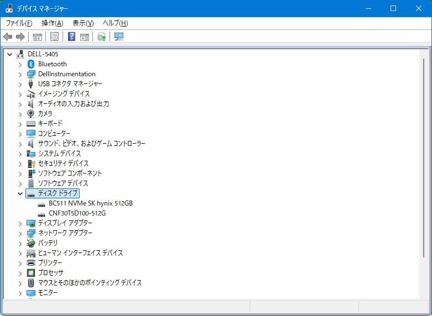Collapse the ディスク ドライブ category
The height and width of the screenshot is (316, 432).
click(20, 193)
